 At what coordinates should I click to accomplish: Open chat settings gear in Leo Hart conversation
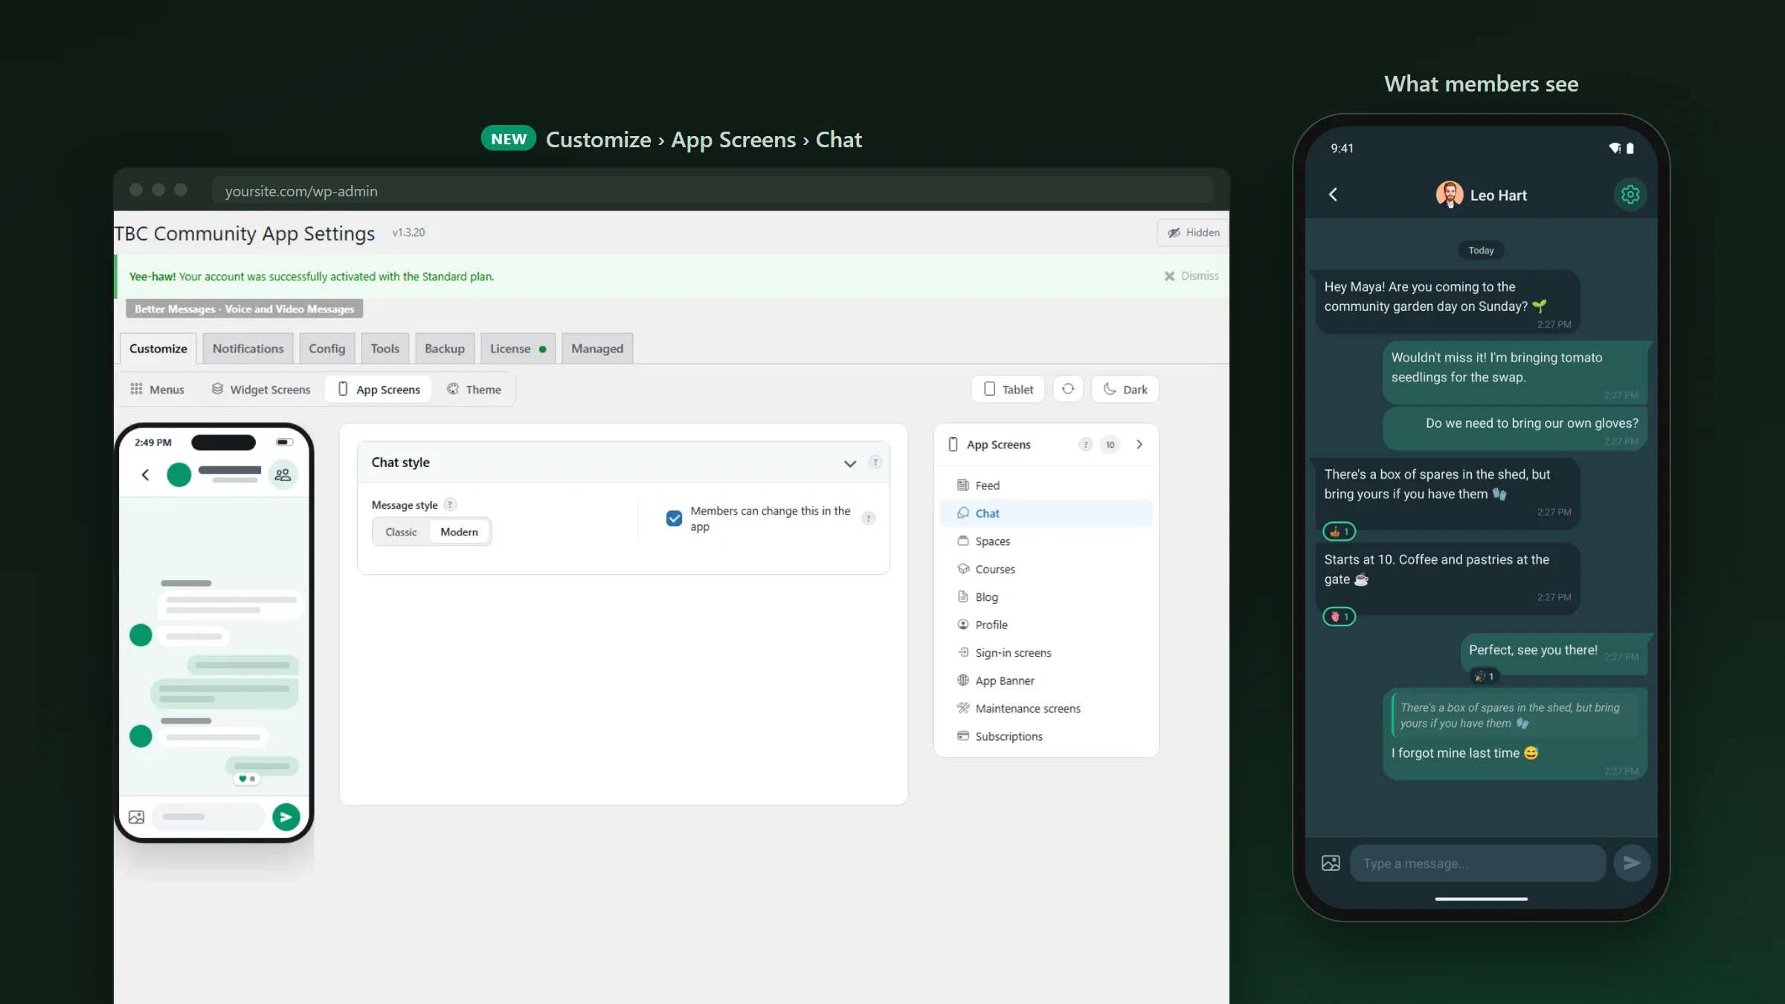tap(1630, 195)
